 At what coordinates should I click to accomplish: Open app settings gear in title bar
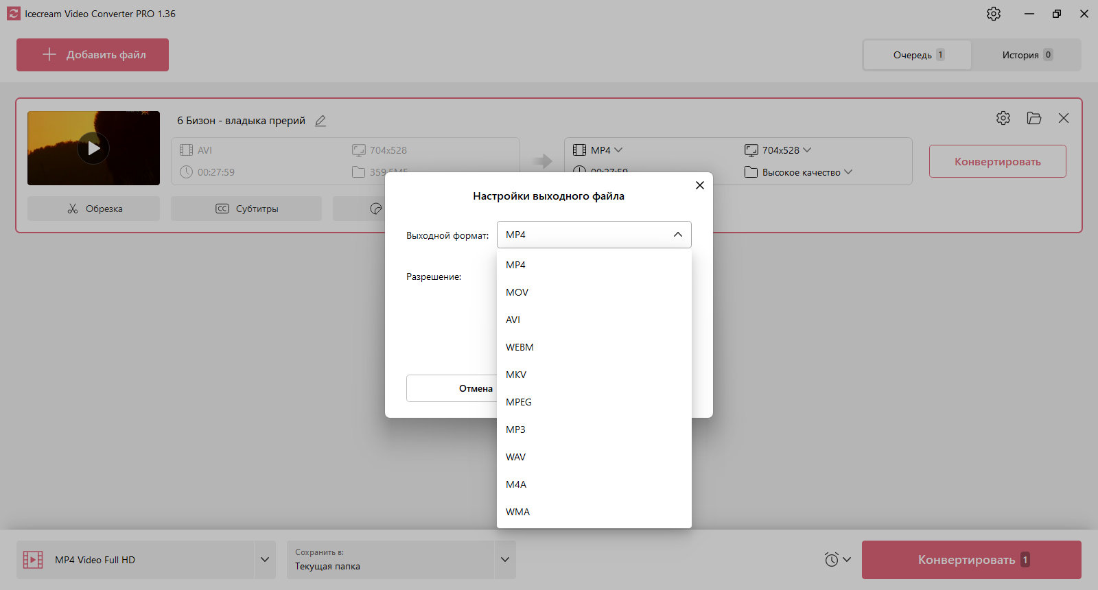994,14
